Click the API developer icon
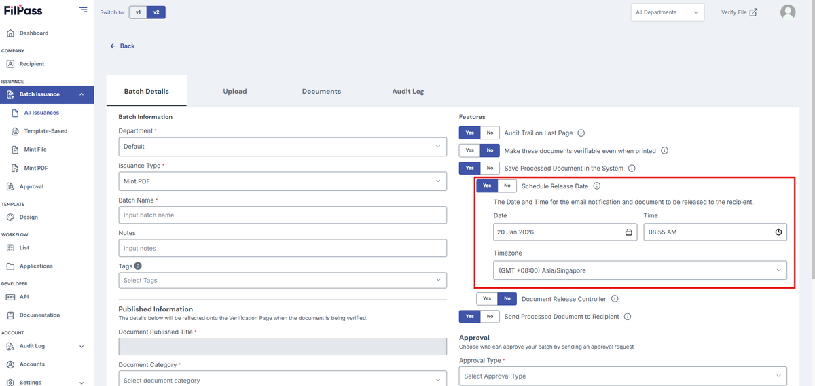 point(10,297)
